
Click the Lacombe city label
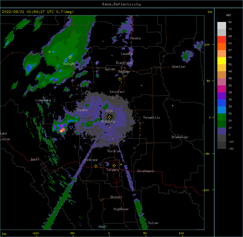tap(127, 54)
